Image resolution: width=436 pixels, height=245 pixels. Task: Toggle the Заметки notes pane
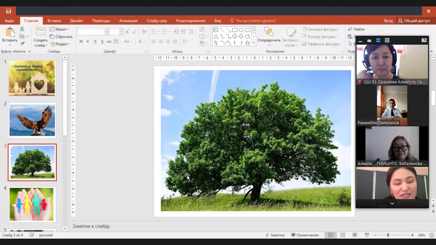275,235
